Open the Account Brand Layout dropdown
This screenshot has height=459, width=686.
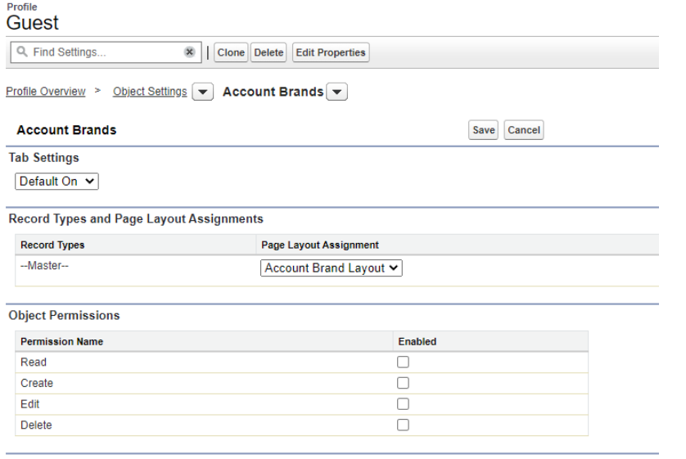tap(332, 268)
